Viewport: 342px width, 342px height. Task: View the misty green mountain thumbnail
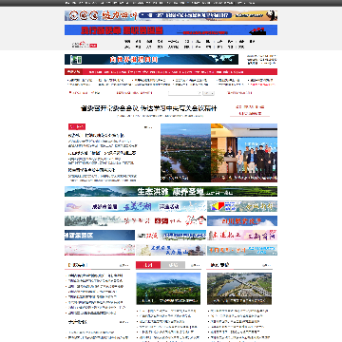(x=168, y=289)
